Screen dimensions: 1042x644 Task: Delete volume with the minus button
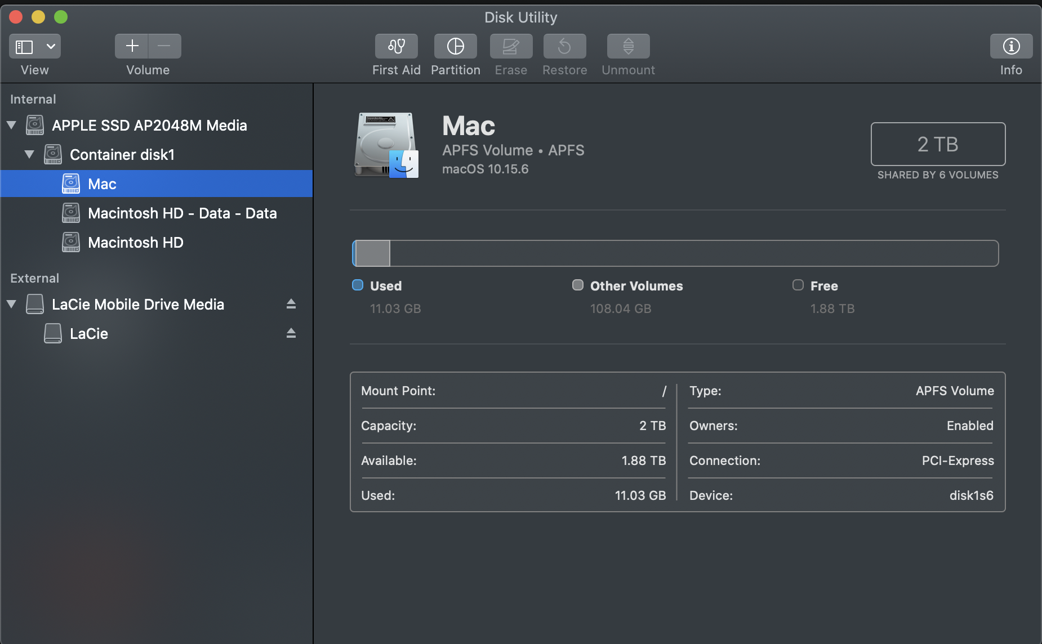tap(164, 46)
